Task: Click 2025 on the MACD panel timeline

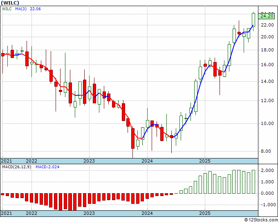Action: tap(205, 213)
